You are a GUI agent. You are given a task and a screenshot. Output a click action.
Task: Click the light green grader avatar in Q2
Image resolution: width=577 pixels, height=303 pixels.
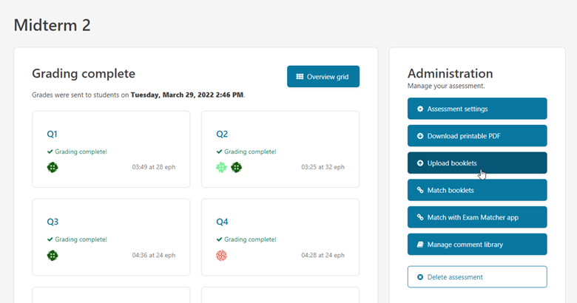[x=221, y=168]
